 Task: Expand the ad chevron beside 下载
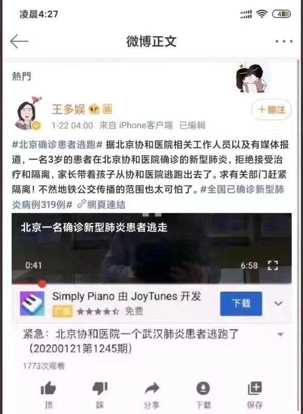(x=278, y=303)
